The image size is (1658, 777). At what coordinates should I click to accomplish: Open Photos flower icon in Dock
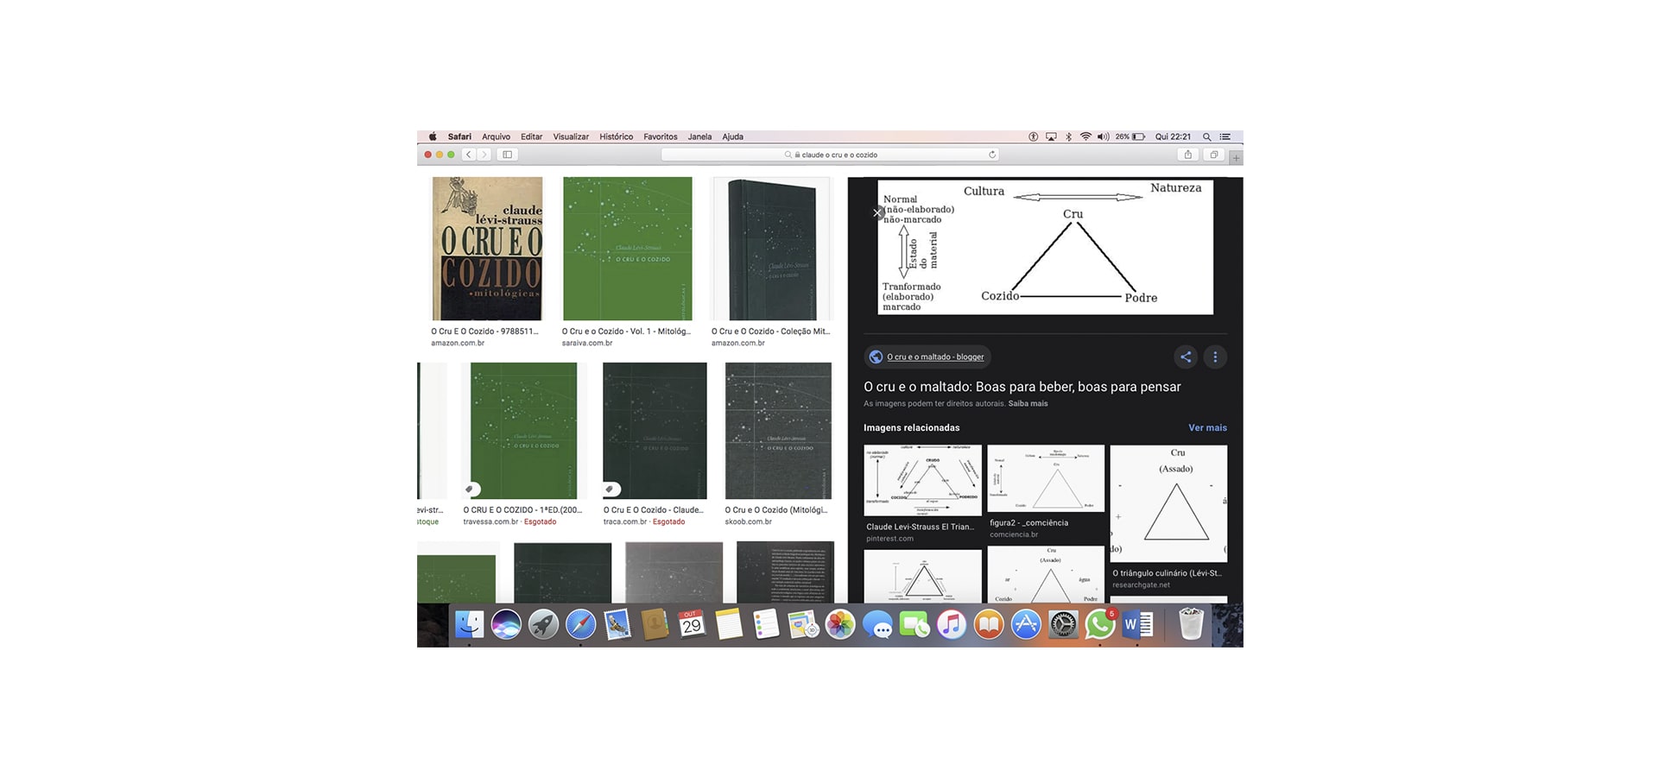pos(840,624)
